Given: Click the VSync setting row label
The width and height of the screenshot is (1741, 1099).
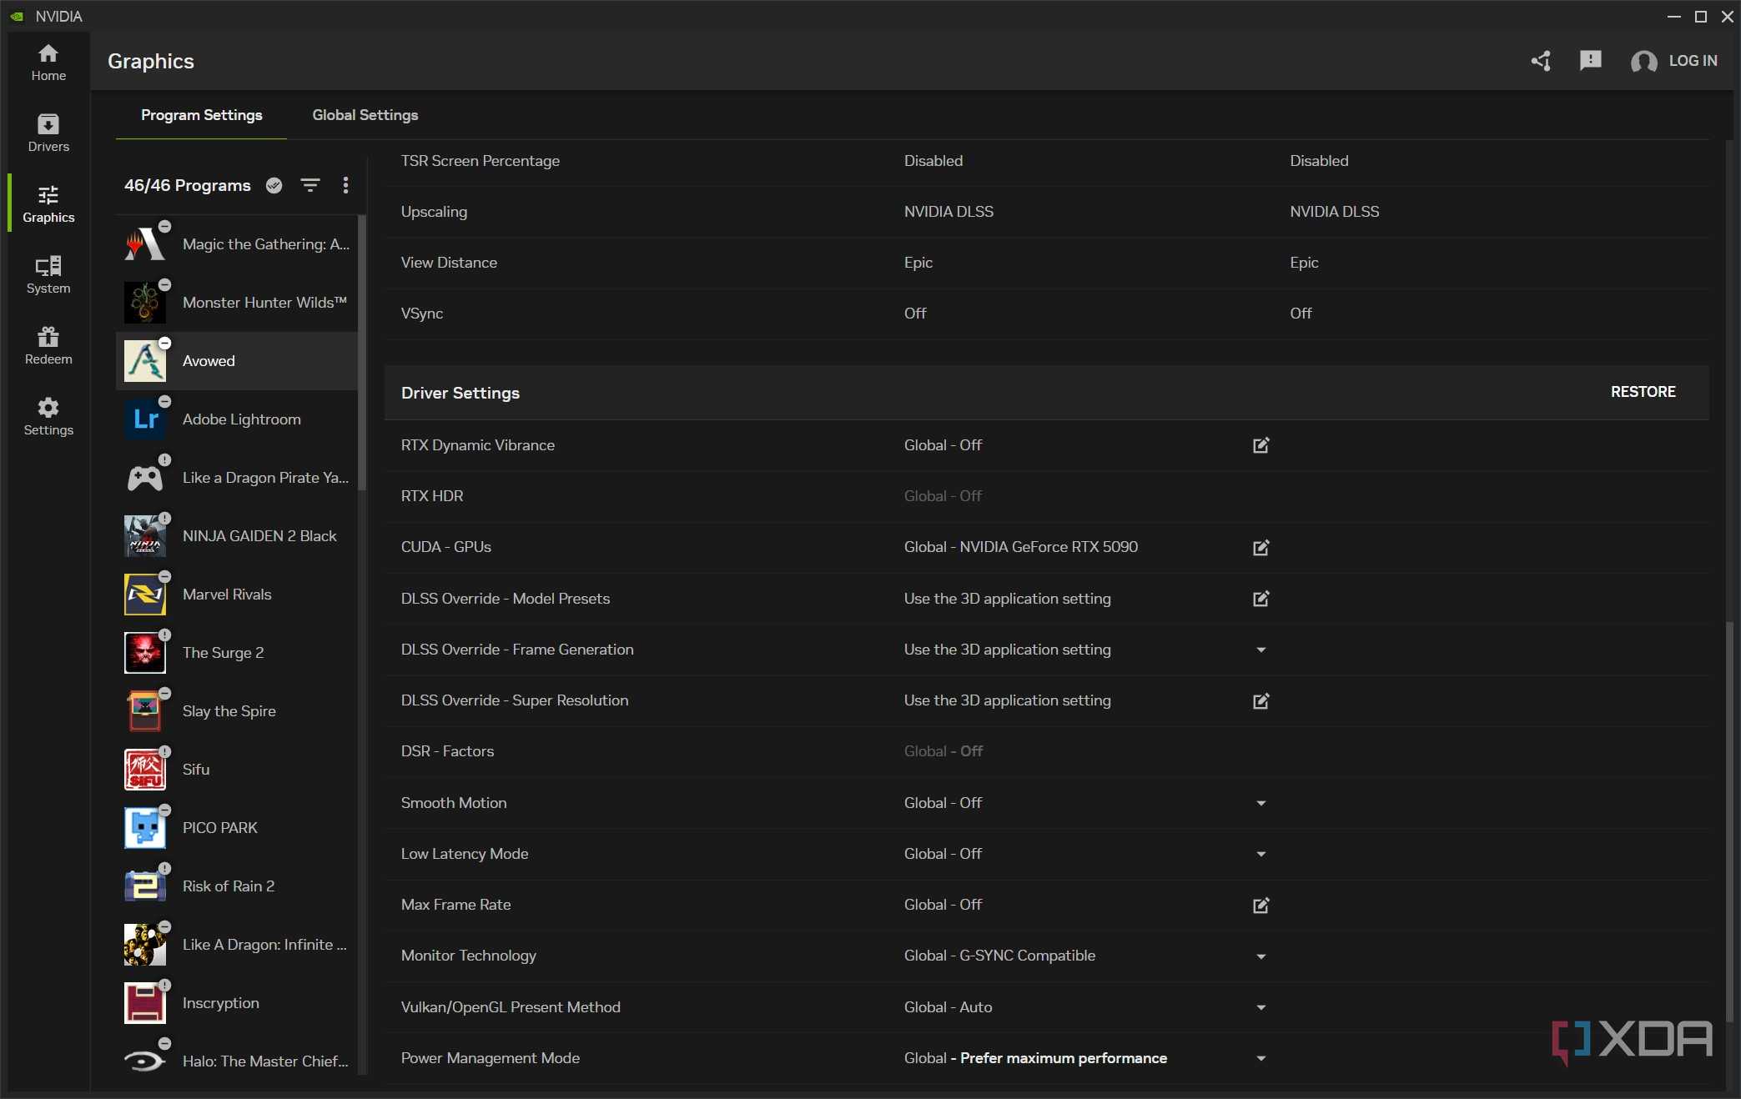Looking at the screenshot, I should coord(422,314).
